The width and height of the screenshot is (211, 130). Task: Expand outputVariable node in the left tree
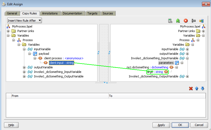[24, 67]
